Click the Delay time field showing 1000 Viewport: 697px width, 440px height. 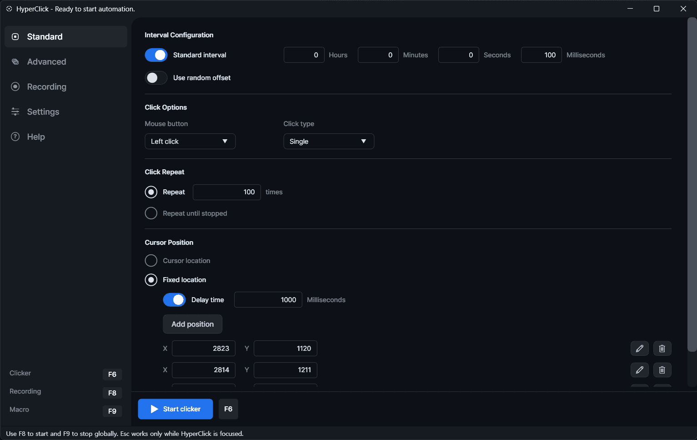[x=268, y=299]
